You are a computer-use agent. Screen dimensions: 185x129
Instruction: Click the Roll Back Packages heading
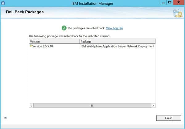coord(25,12)
